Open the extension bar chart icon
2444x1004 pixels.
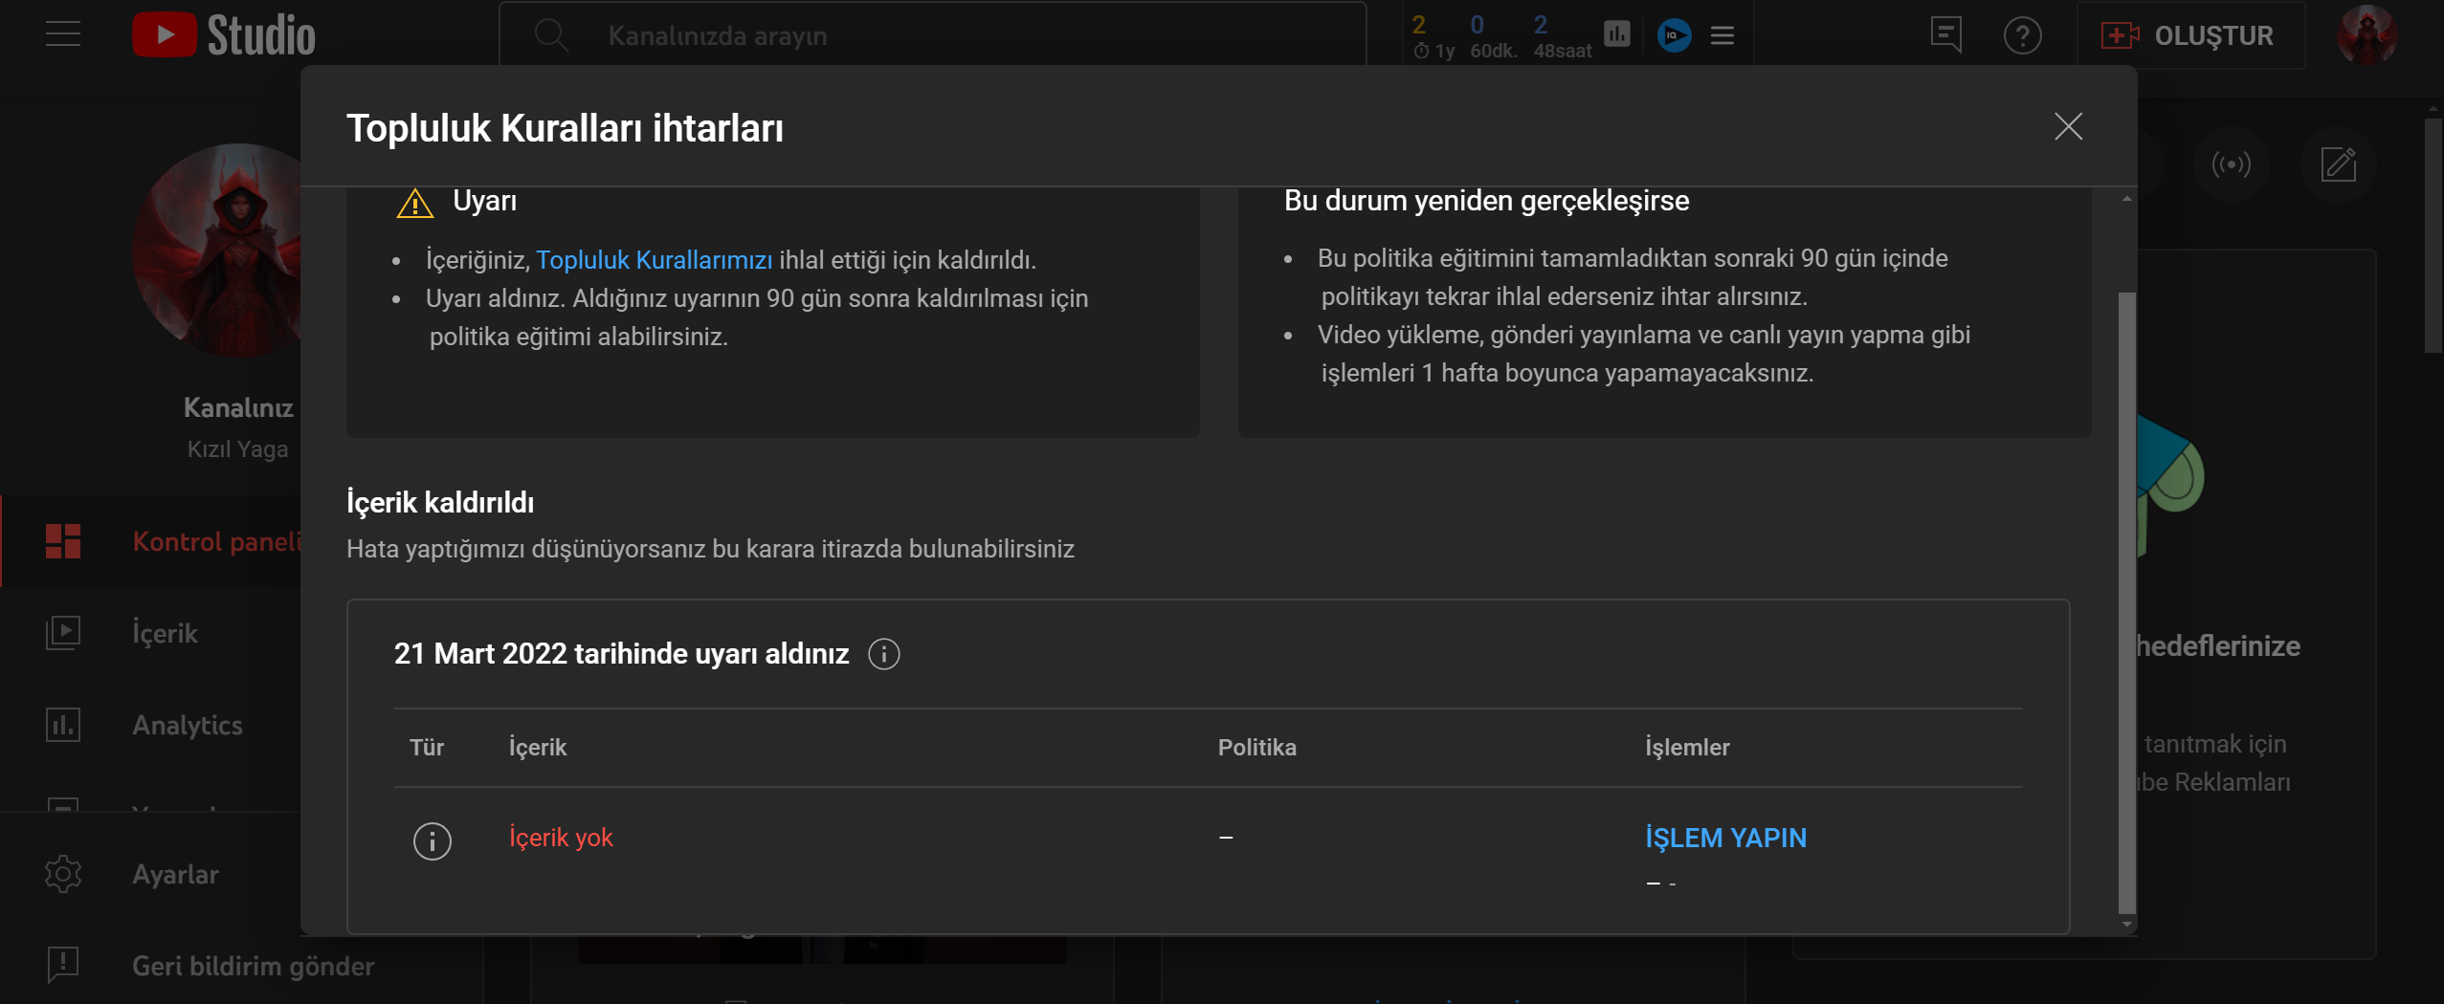[1616, 34]
